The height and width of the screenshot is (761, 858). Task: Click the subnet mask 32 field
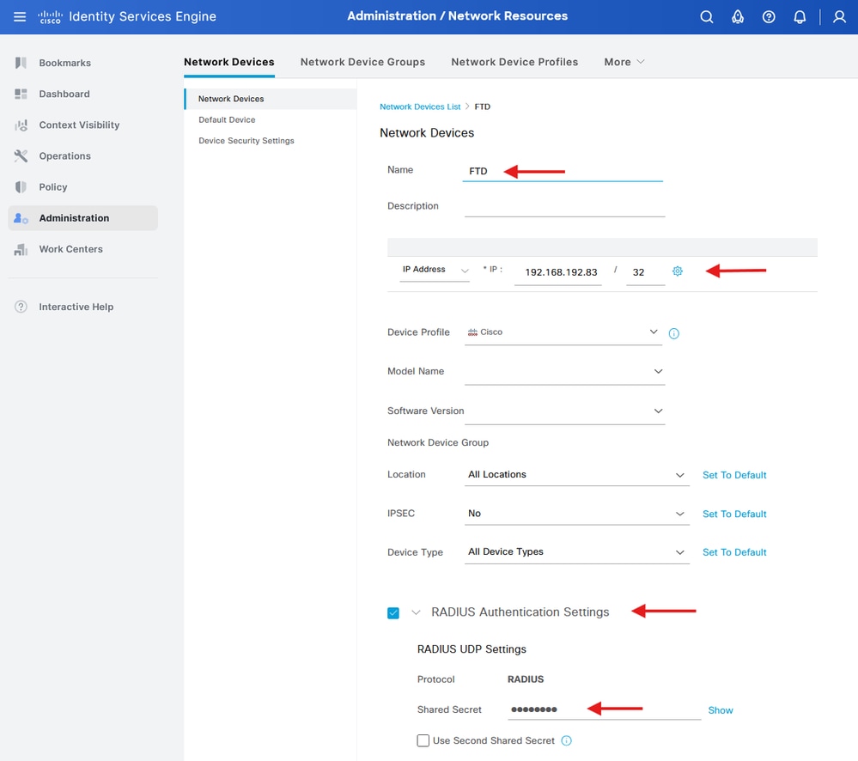pyautogui.click(x=646, y=272)
